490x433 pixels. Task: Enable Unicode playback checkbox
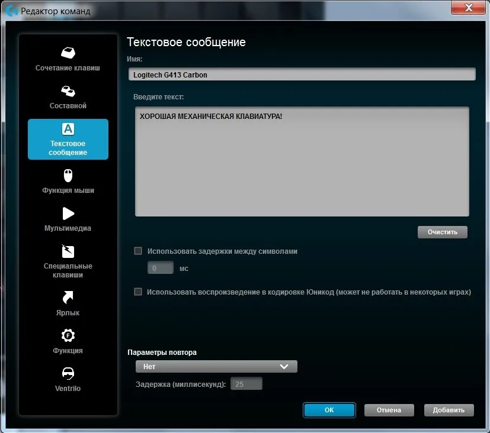(x=138, y=292)
